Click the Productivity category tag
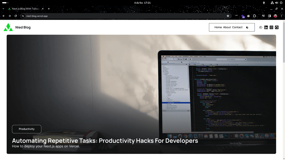Viewport: 285px width, 160px height. click(x=27, y=129)
